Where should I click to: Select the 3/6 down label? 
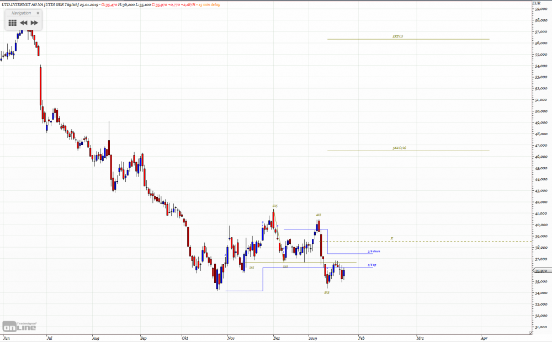(374, 251)
